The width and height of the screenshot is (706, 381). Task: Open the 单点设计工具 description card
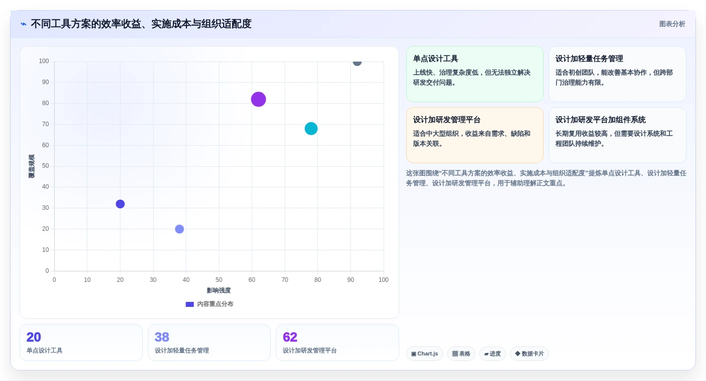click(x=475, y=74)
